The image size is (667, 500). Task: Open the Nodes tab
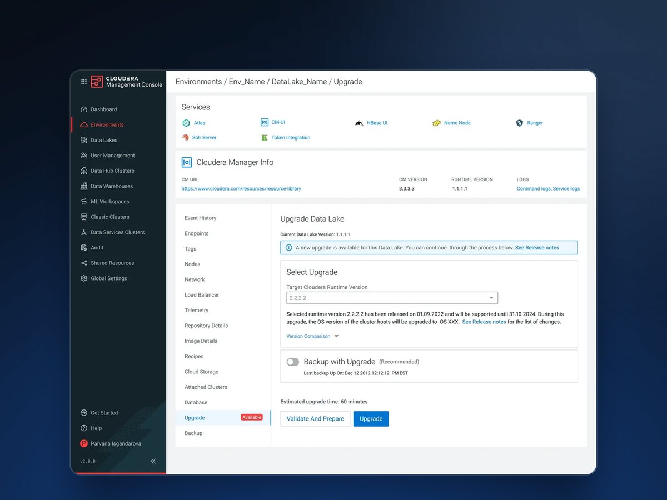click(x=192, y=264)
